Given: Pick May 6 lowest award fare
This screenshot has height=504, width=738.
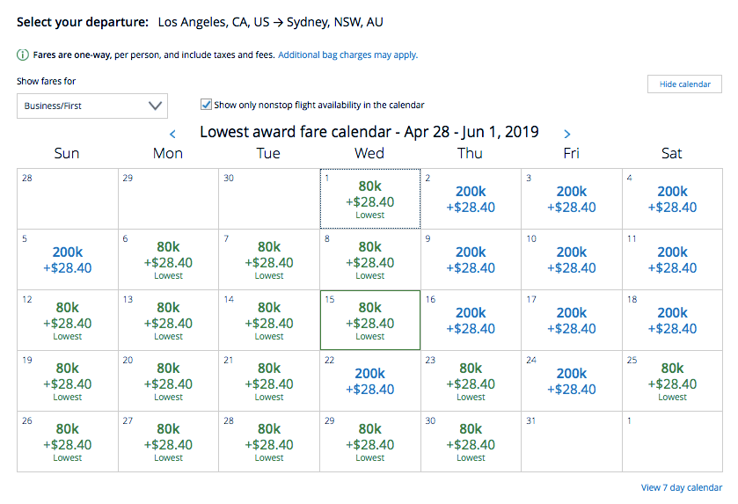Looking at the screenshot, I should [x=168, y=259].
